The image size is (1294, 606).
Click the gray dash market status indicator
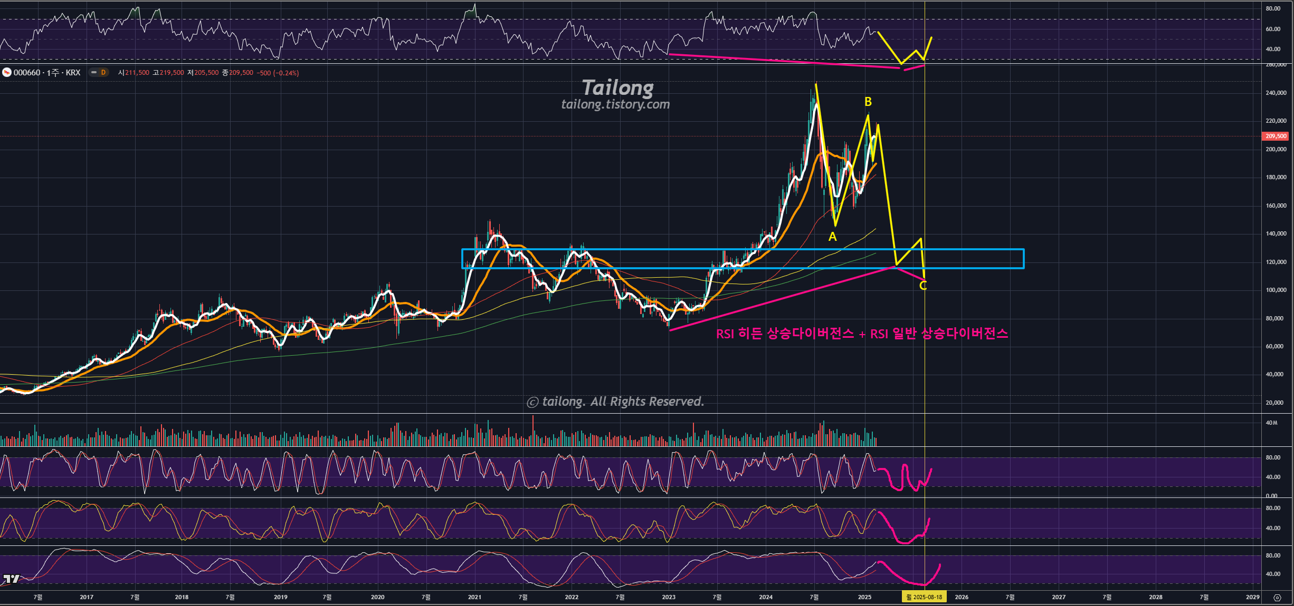tap(94, 73)
